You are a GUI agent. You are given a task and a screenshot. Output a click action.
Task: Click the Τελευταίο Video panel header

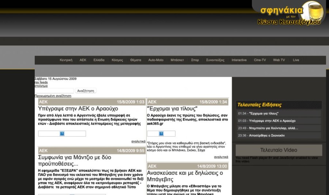click(x=279, y=150)
